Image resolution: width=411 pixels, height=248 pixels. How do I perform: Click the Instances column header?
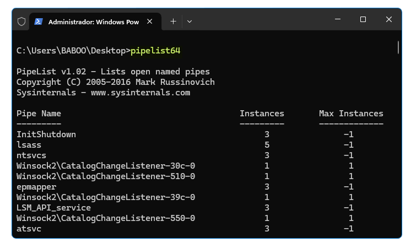click(x=262, y=114)
